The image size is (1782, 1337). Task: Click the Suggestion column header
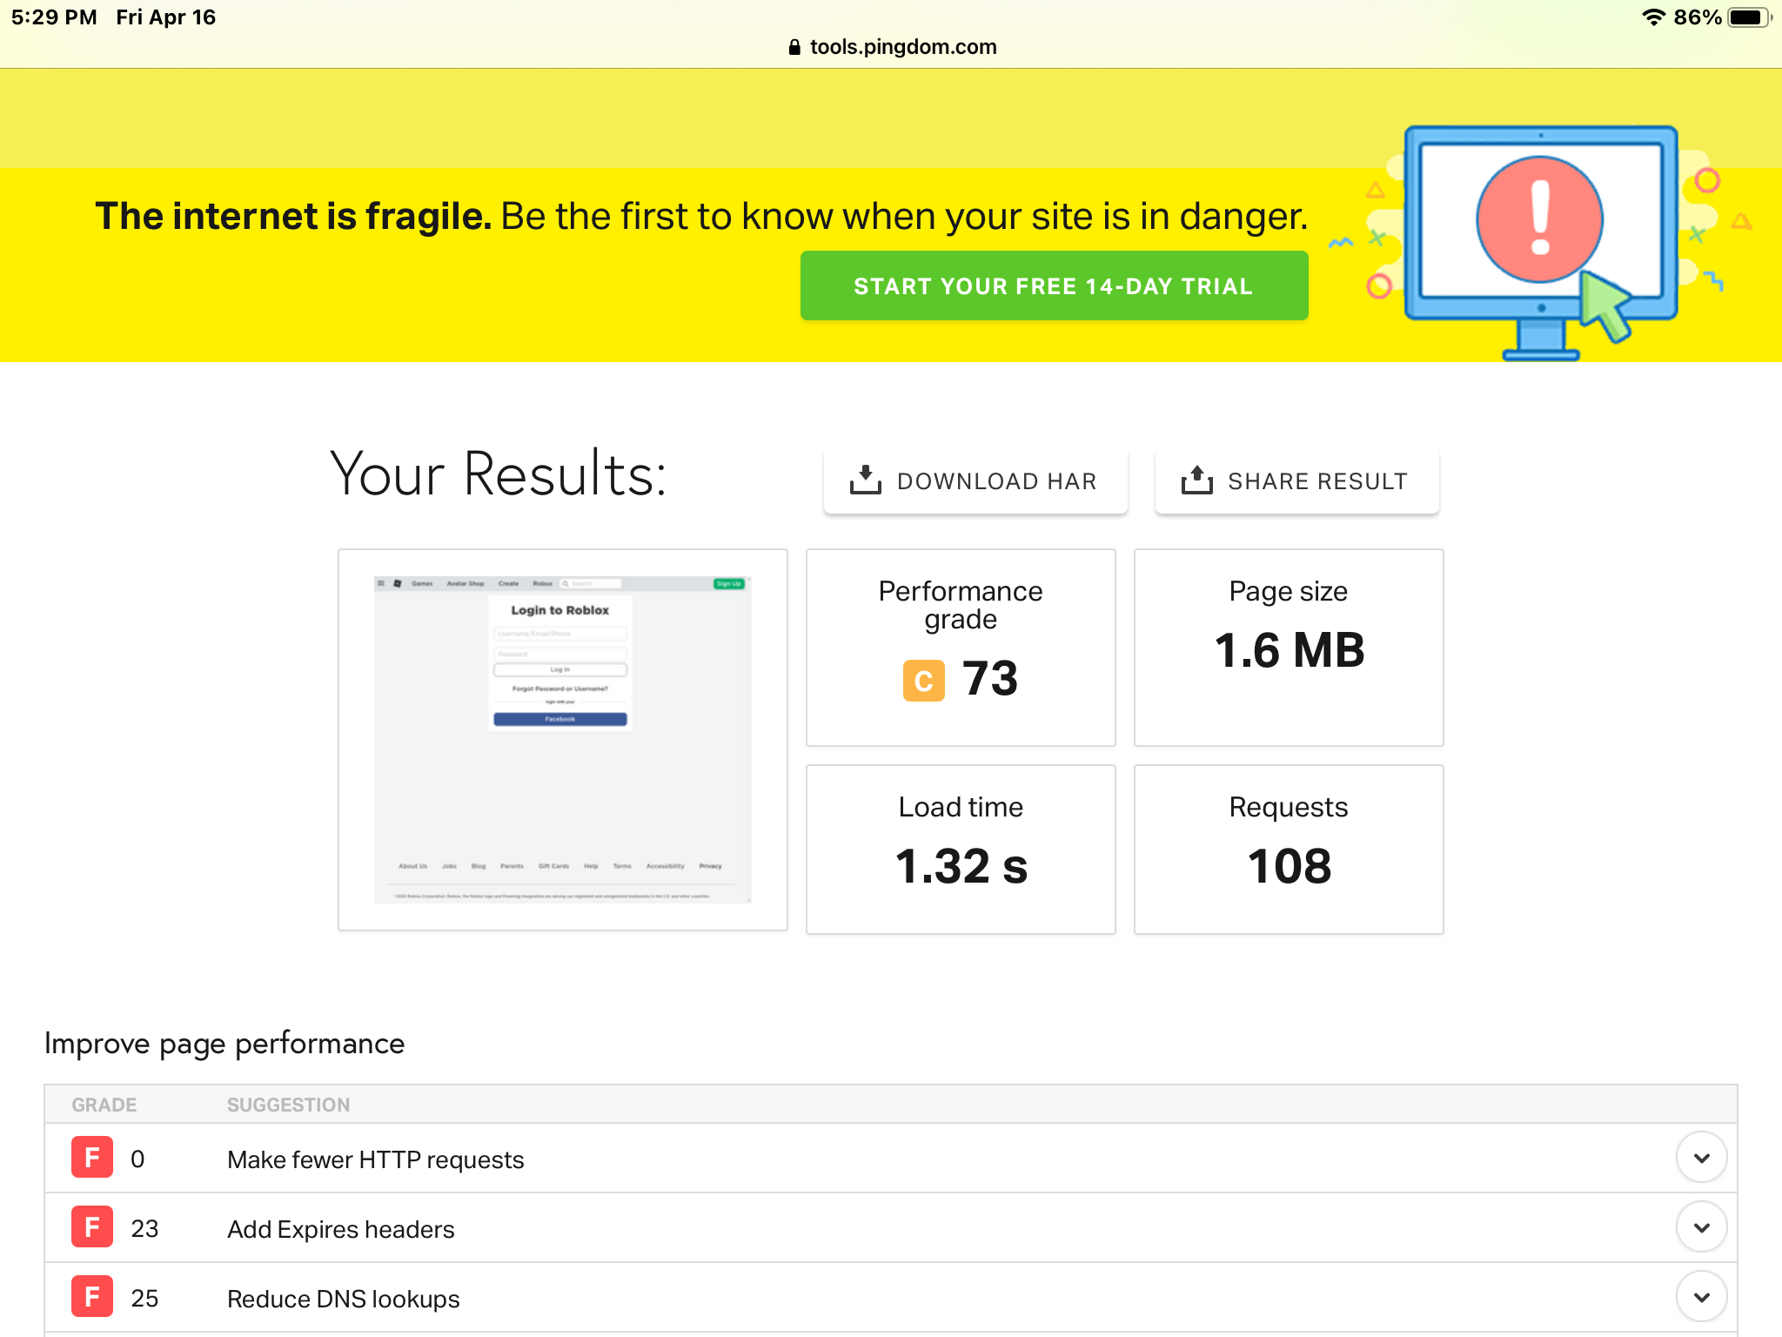point(288,1105)
